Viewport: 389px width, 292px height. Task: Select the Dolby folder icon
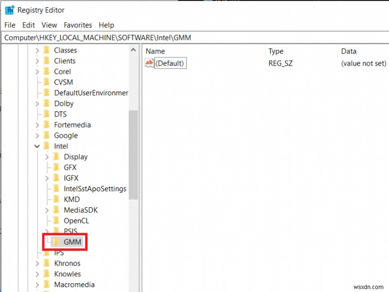[46, 104]
